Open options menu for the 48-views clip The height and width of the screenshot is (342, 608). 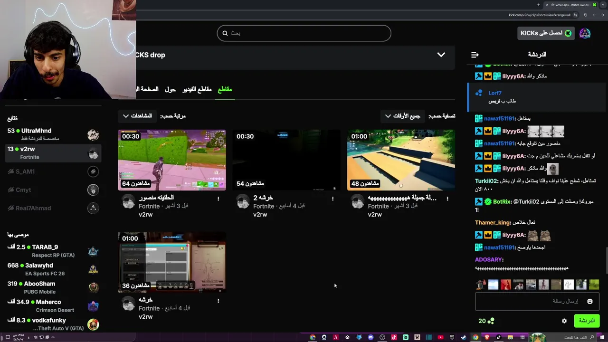click(x=447, y=199)
